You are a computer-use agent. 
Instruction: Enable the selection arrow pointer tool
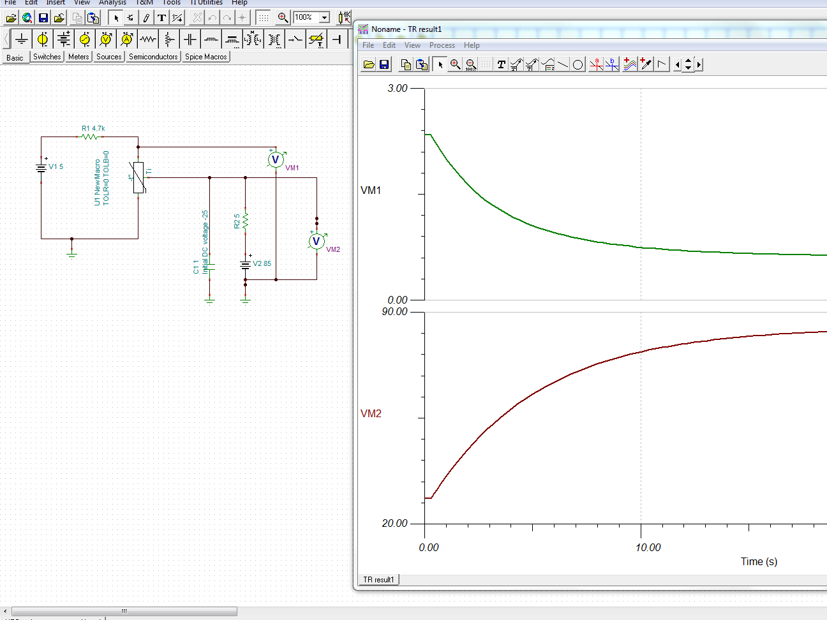(116, 17)
